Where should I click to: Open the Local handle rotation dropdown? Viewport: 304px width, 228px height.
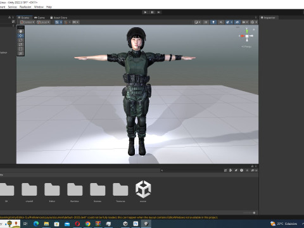pos(43,22)
